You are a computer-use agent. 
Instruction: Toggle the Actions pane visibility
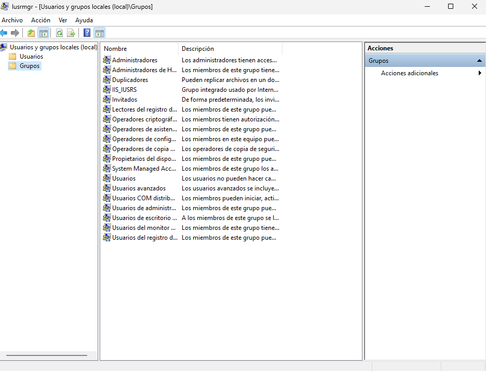pos(99,33)
